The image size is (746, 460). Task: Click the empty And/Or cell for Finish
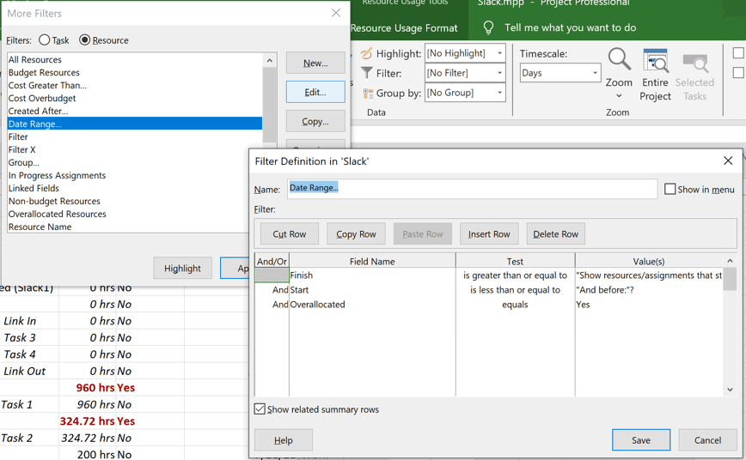(x=272, y=275)
